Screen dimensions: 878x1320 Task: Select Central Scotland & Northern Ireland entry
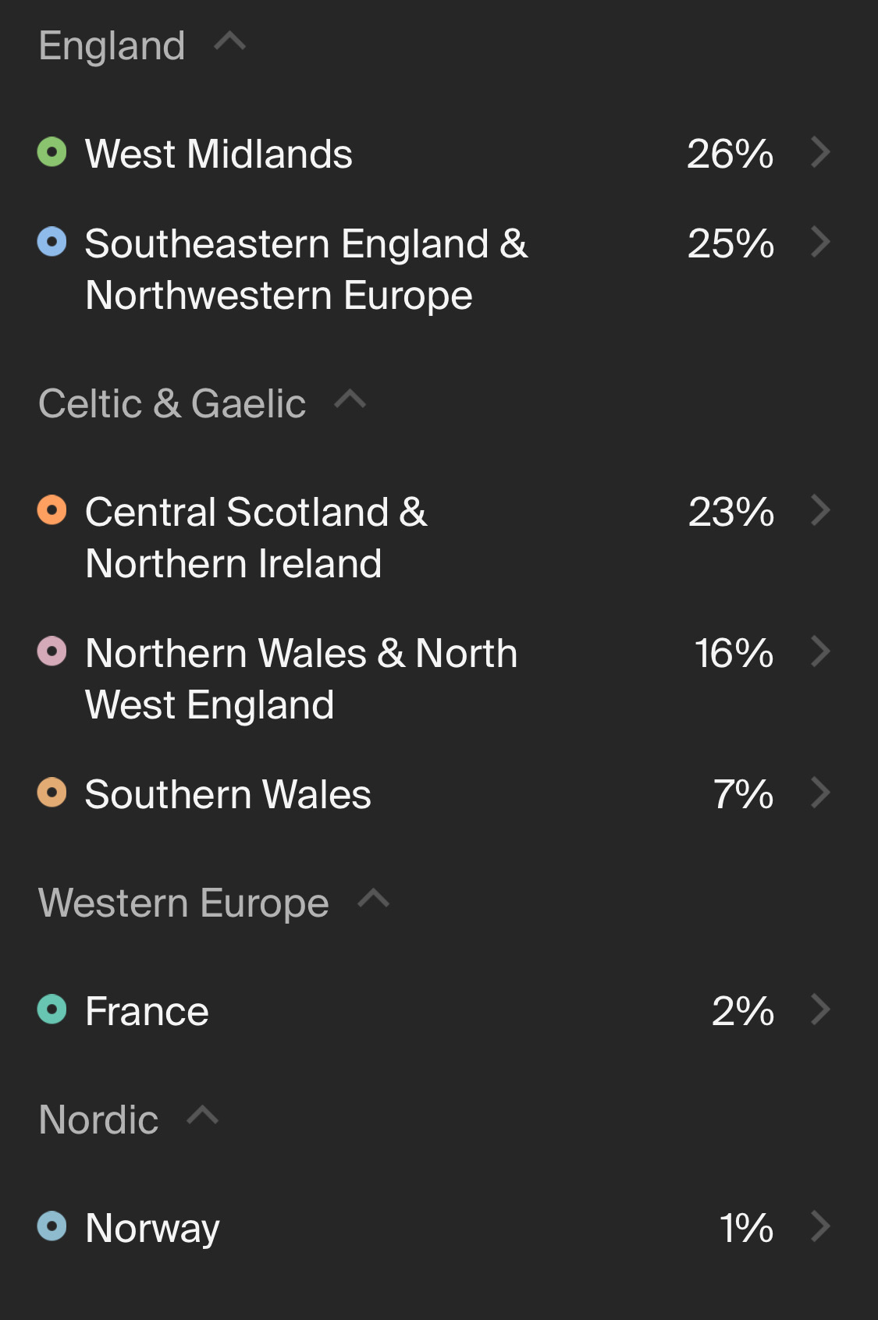click(x=256, y=538)
